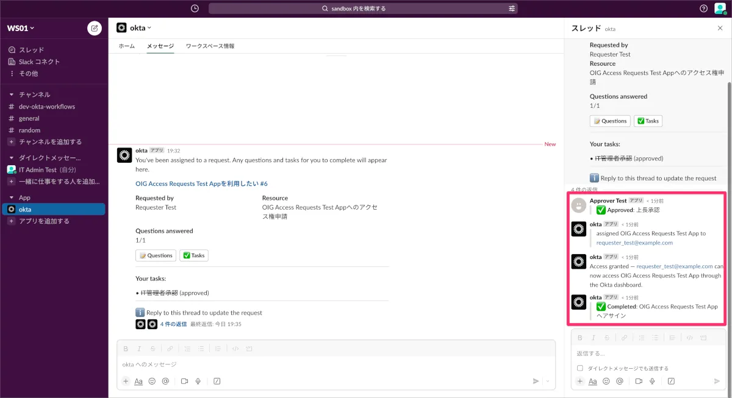Check ダイレクトメッセージでも送信する checkbox

[x=580, y=368]
